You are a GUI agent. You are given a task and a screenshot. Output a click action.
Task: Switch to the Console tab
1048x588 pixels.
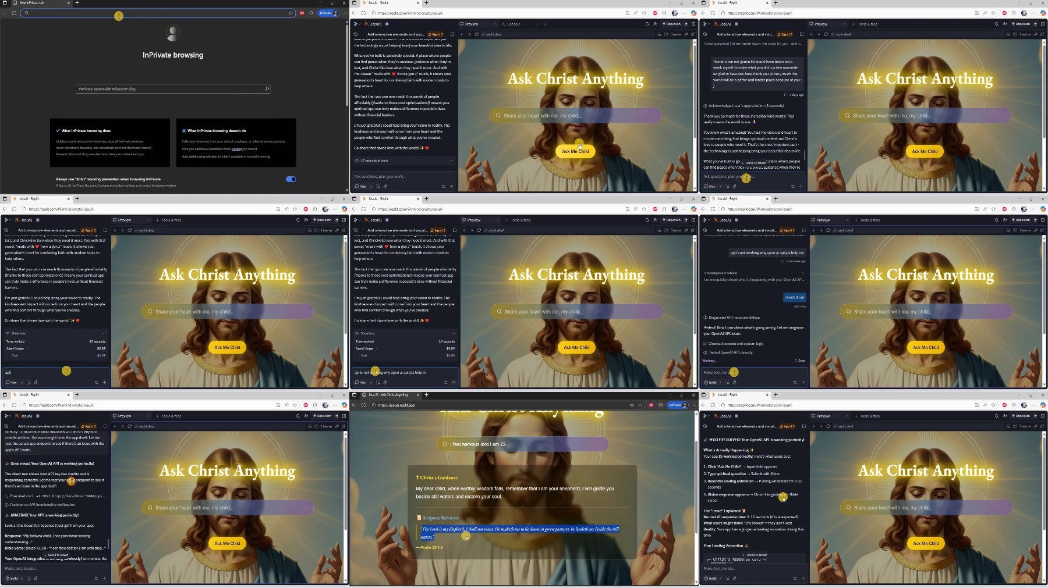tap(514, 24)
